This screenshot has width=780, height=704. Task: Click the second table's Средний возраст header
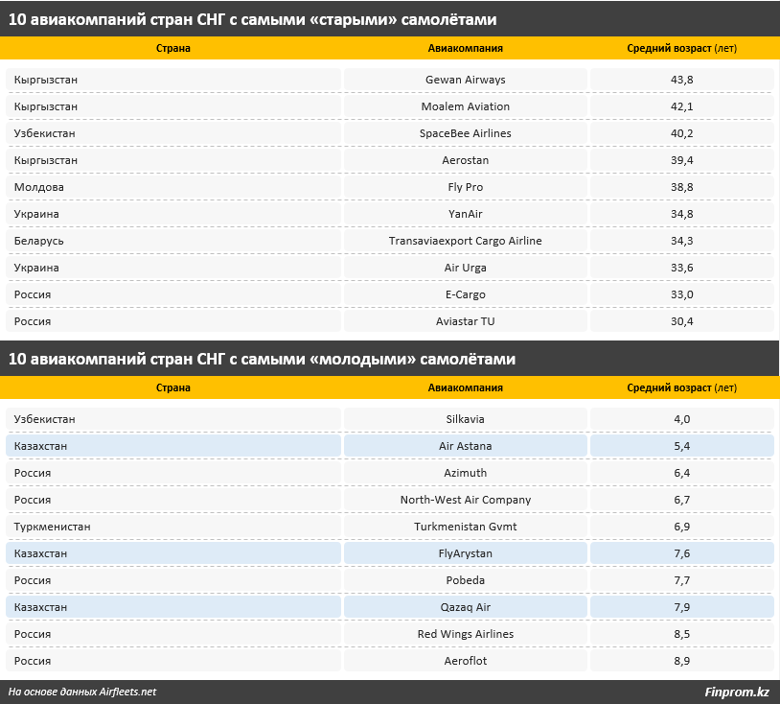681,387
